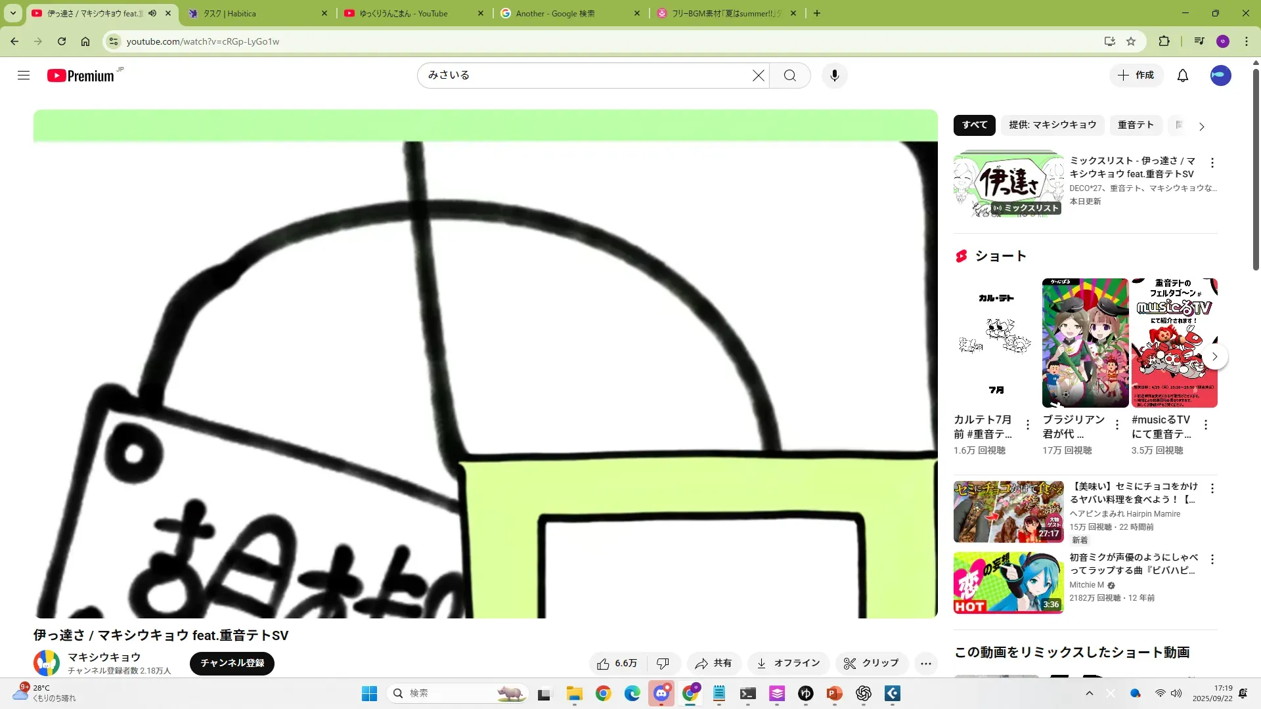Viewport: 1261px width, 709px height.
Task: Mute the tab audio speaker icon
Action: (x=152, y=13)
